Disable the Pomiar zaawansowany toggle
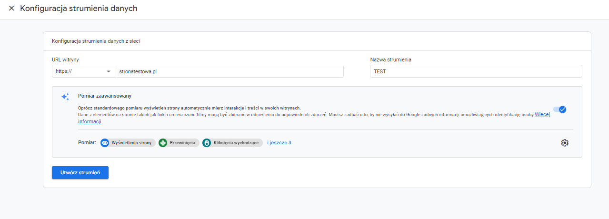The height and width of the screenshot is (219, 609). 559,109
